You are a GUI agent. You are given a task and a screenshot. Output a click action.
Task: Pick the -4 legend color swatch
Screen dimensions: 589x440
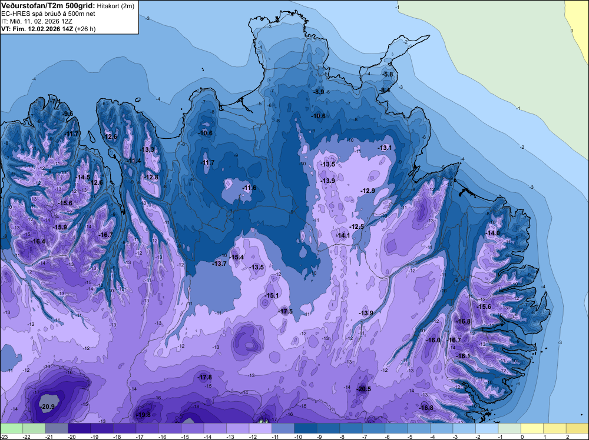pyautogui.click(x=441, y=428)
